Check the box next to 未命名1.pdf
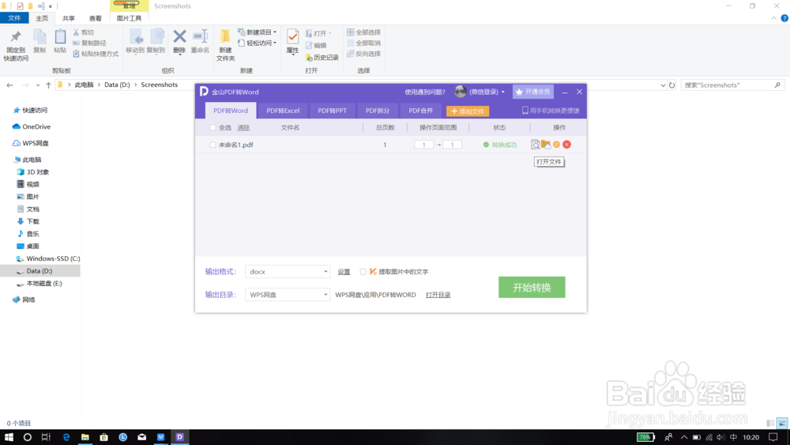The height and width of the screenshot is (445, 790). pos(213,145)
